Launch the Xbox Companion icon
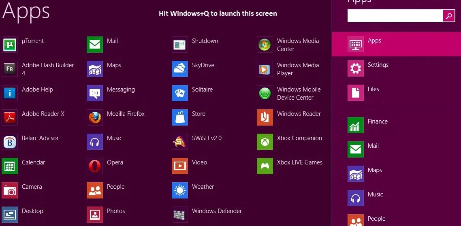This screenshot has height=226, width=461. (x=265, y=142)
